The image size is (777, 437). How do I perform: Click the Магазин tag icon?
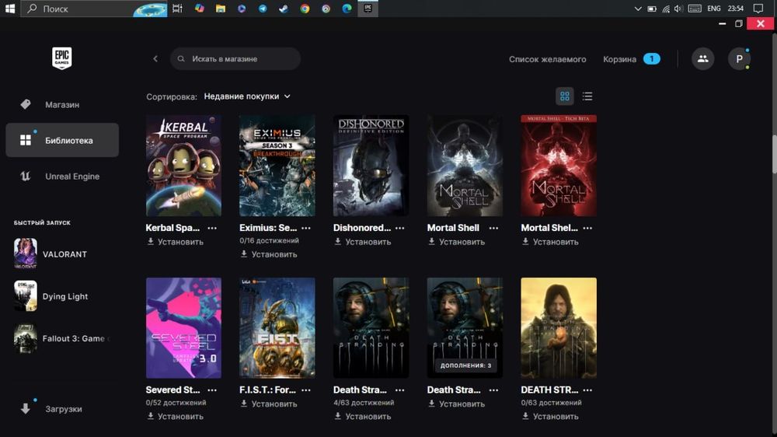pyautogui.click(x=26, y=104)
